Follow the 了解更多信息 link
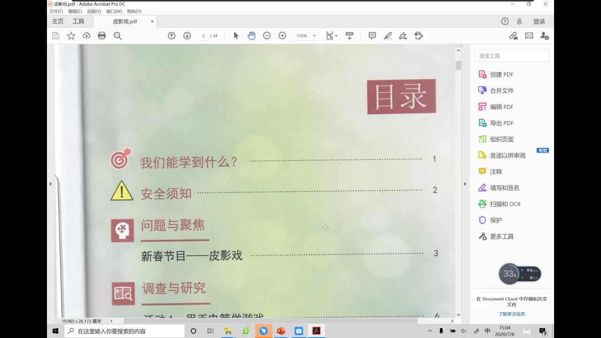 pyautogui.click(x=511, y=314)
